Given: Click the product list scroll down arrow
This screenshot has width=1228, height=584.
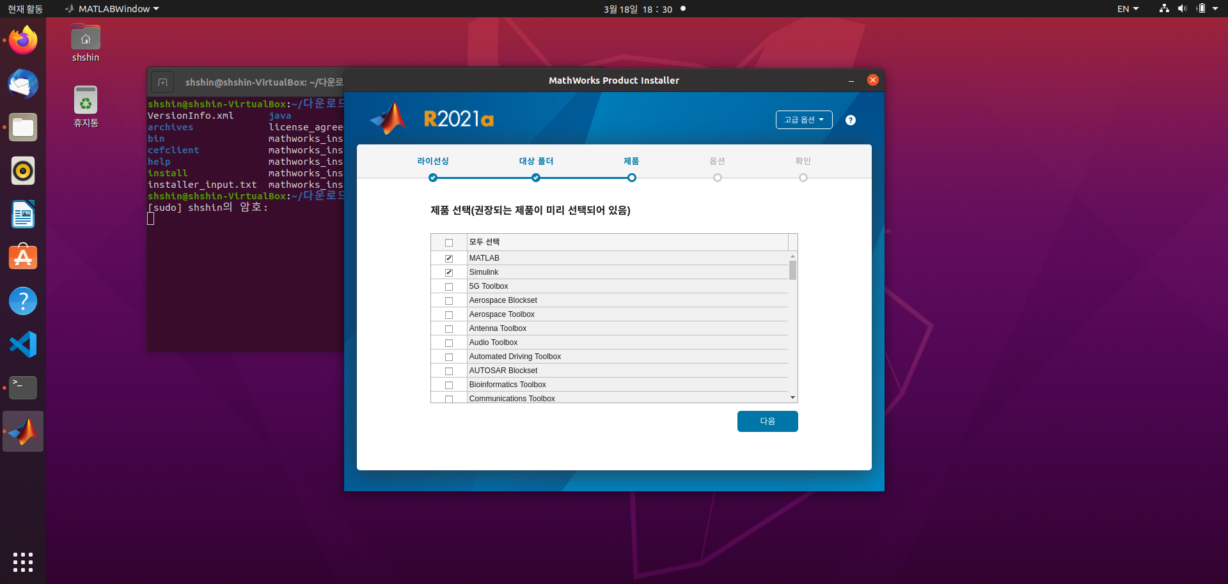Looking at the screenshot, I should click(793, 397).
